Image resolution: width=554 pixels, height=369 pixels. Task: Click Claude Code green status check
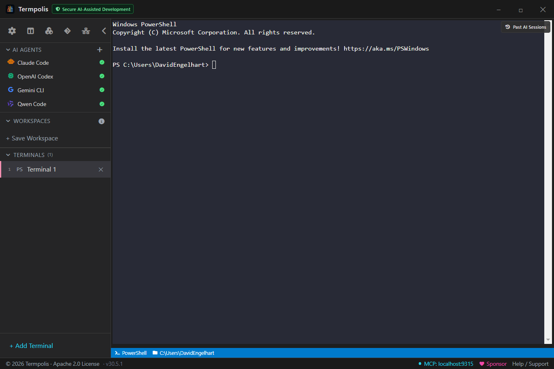(102, 62)
